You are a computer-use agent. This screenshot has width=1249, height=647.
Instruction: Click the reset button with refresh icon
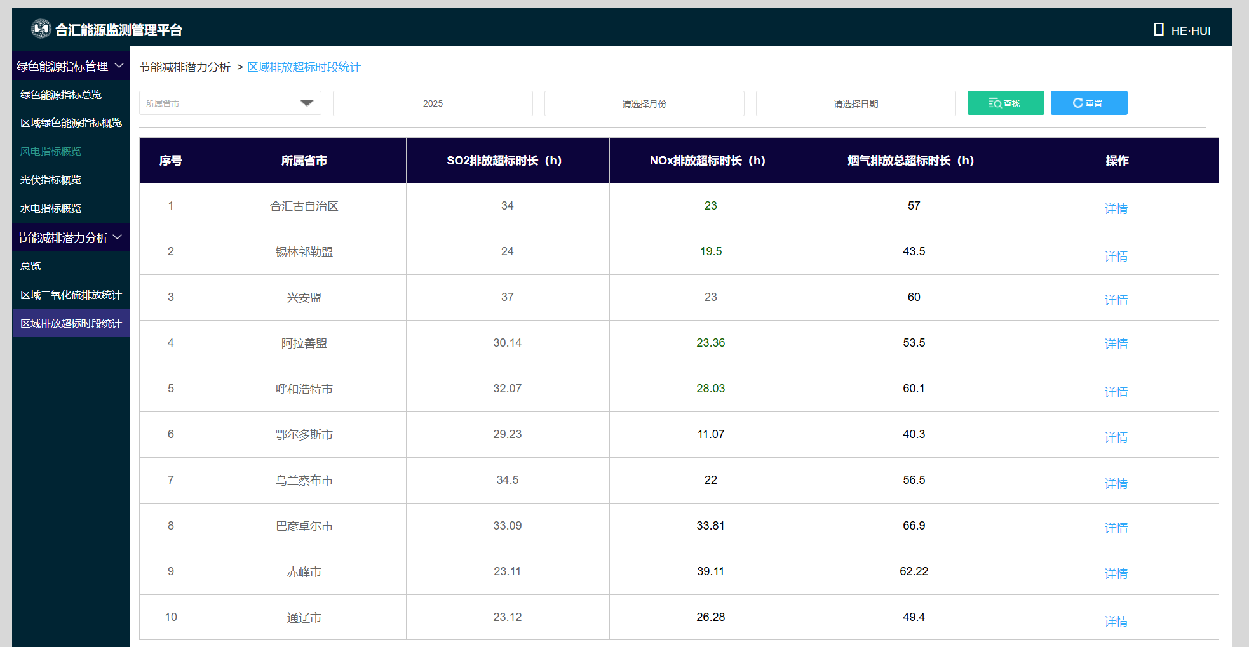click(x=1088, y=103)
